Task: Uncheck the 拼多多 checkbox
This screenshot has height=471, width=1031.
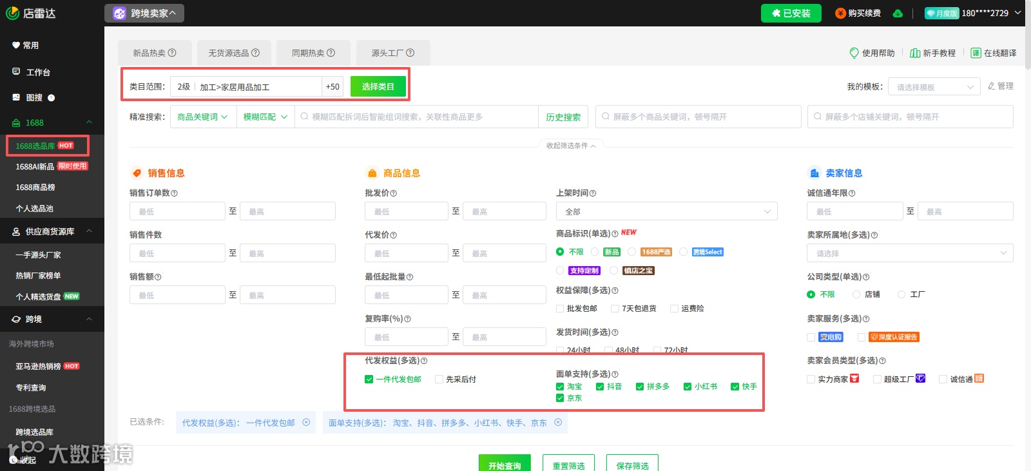Action: [x=640, y=387]
